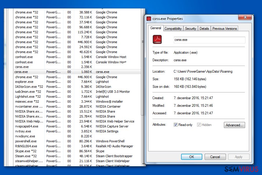Viewport: 262px width, 175px height.
Task: Click the title bar icon of Properties dialog
Action: (149, 19)
